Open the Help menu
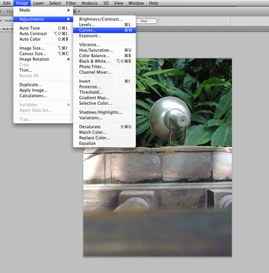Image resolution: width=269 pixels, height=273 pixels. pyautogui.click(x=154, y=3)
